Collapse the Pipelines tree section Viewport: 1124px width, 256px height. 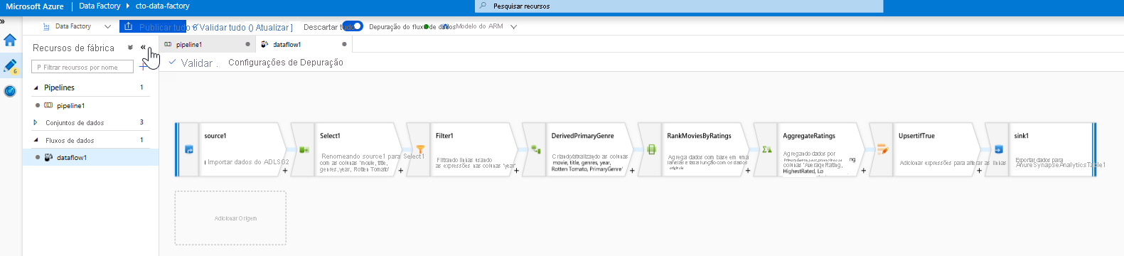36,87
